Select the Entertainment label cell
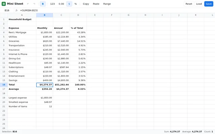This screenshot has width=215, height=134. [22, 76]
